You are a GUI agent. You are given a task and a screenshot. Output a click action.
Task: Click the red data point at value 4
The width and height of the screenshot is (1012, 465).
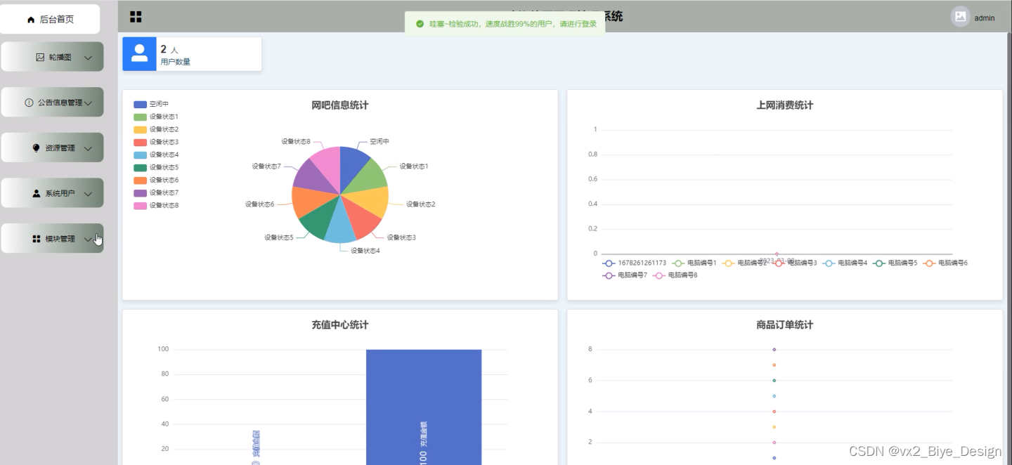coord(774,411)
